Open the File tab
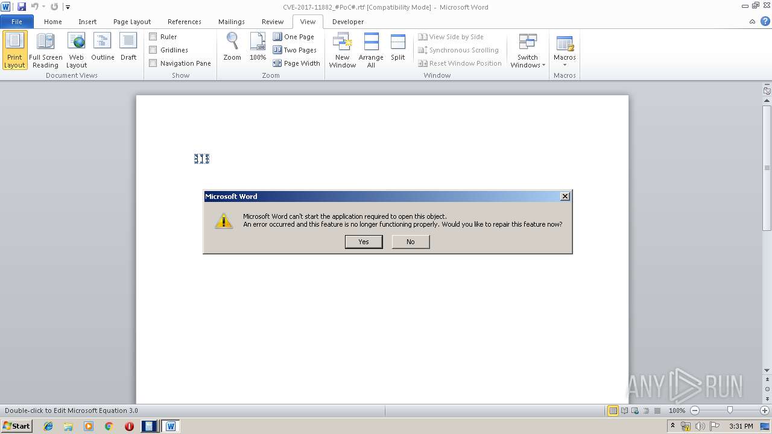The image size is (772, 434). click(17, 22)
